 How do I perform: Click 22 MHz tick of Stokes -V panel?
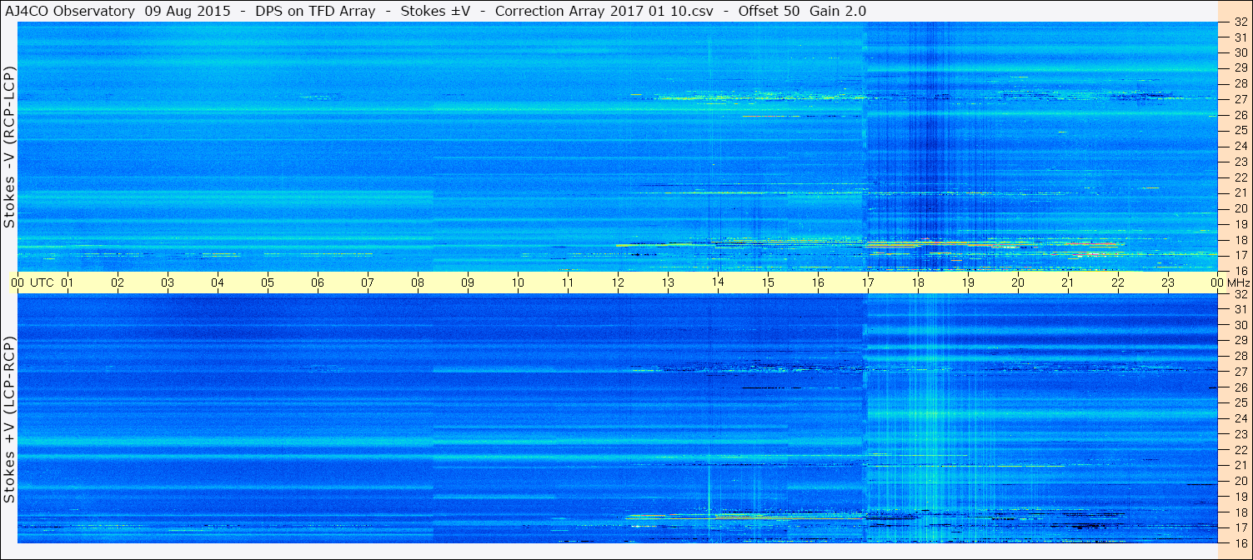coord(1240,177)
